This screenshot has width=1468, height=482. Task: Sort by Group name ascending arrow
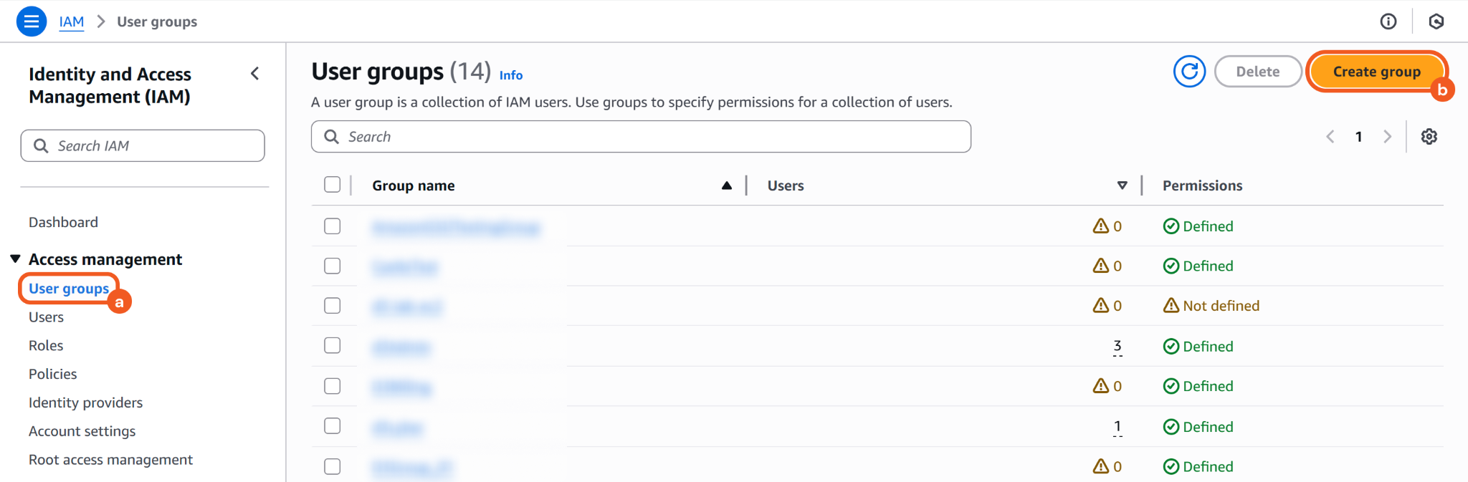[726, 185]
